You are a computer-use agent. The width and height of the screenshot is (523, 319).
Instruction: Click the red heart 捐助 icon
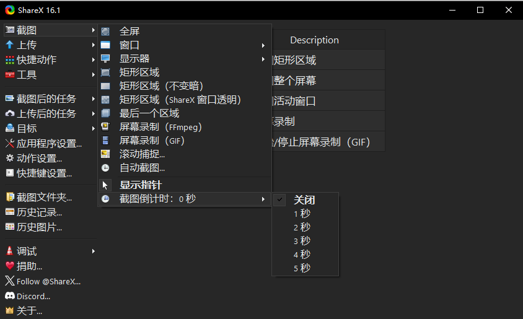pyautogui.click(x=10, y=266)
